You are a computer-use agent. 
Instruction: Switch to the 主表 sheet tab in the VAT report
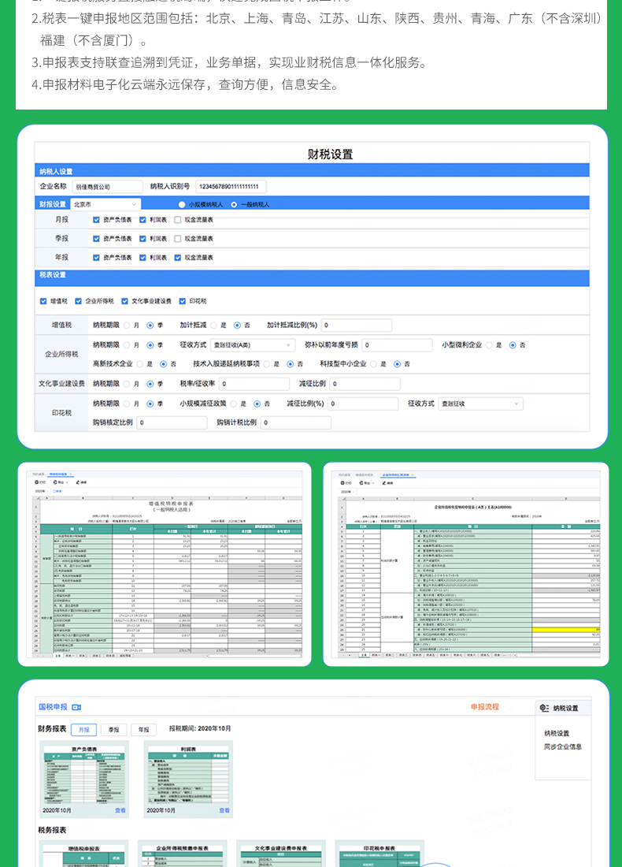click(57, 656)
